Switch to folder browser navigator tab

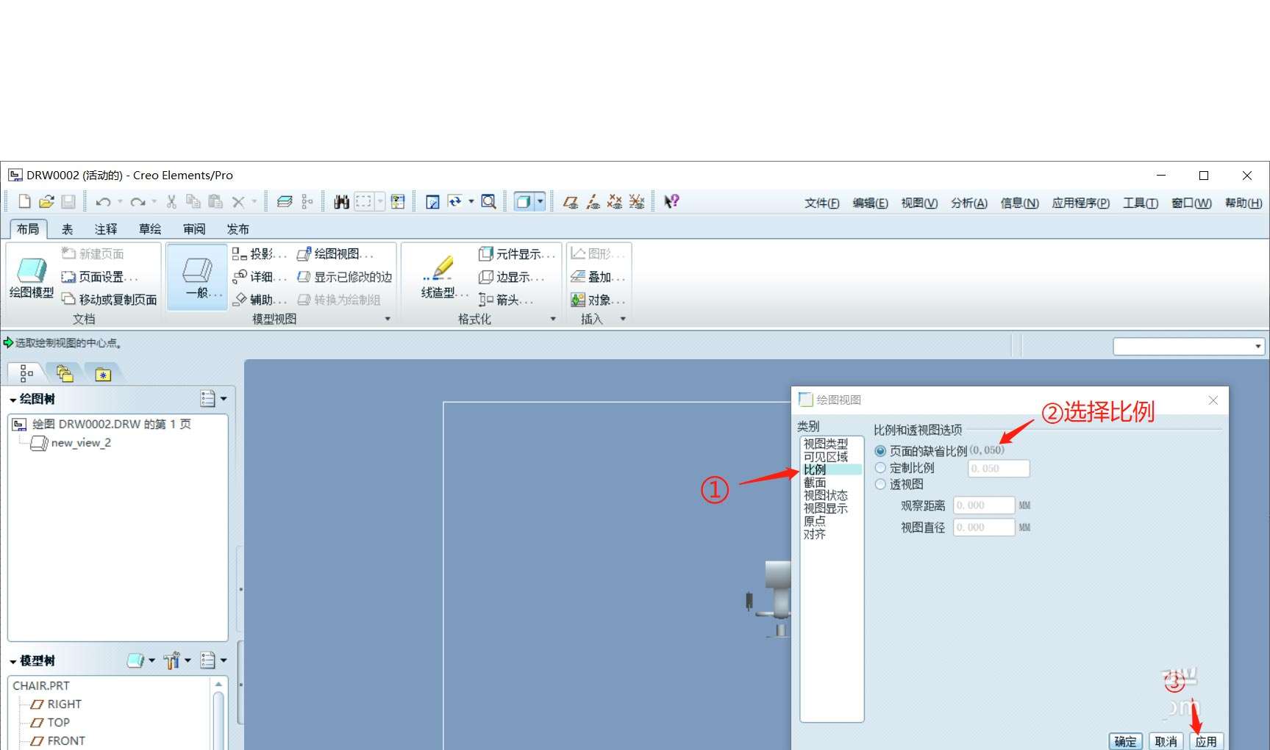65,374
